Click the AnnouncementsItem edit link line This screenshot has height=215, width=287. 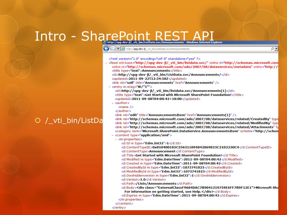pos(176,115)
